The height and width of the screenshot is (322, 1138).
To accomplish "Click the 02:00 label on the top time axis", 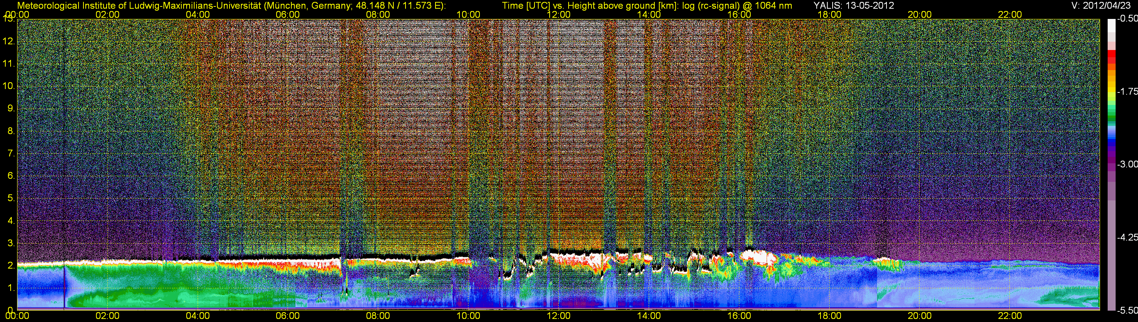I will [107, 14].
